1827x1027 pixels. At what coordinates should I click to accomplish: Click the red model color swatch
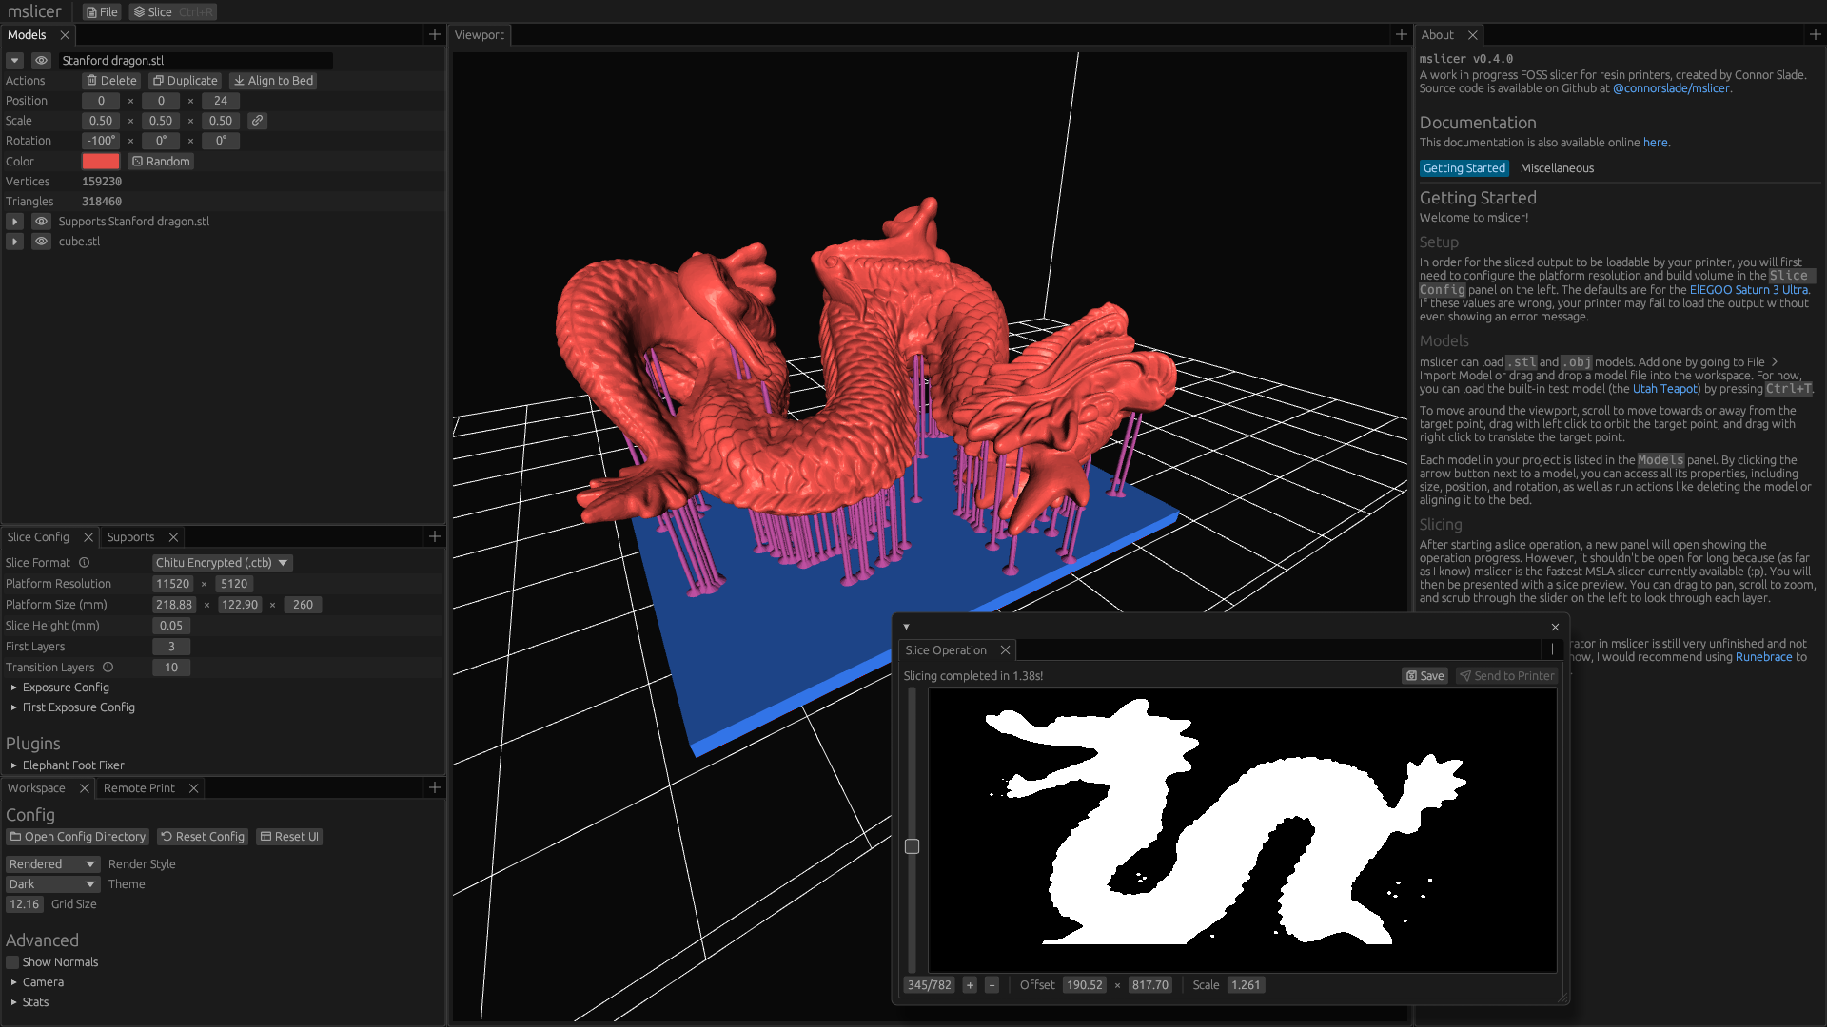[x=101, y=162]
